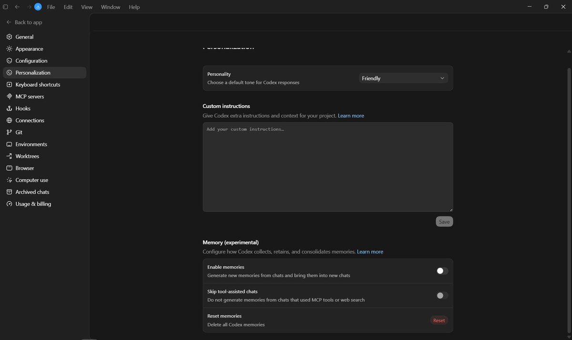
Task: Click the Personalization icon in sidebar
Action: pyautogui.click(x=9, y=72)
